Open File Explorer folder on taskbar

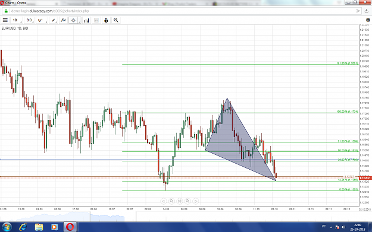[x=39, y=227]
